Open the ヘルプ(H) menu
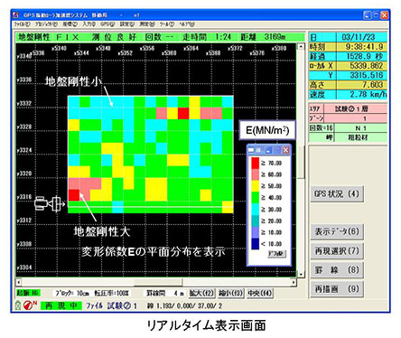The height and width of the screenshot is (338, 401). click(x=187, y=24)
